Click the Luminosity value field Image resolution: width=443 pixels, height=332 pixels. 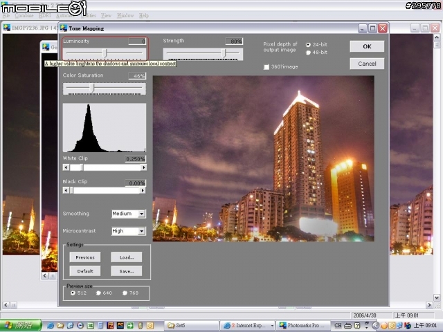click(137, 41)
